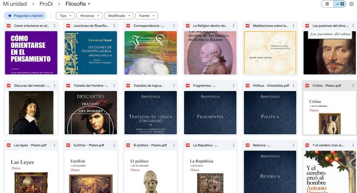Screen dimensions: 357x193
Task: Open more options for Critias - Platon.pdf
Action: tap(353, 85)
